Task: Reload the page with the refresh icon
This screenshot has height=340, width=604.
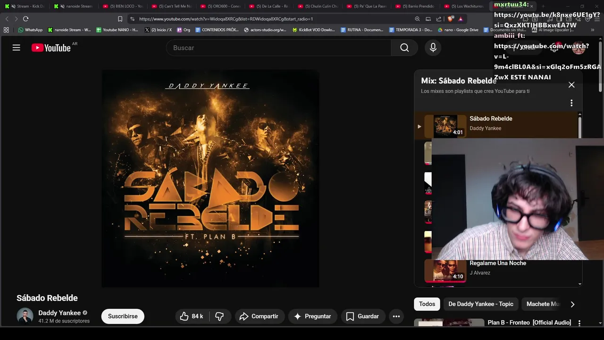Action: [25, 19]
